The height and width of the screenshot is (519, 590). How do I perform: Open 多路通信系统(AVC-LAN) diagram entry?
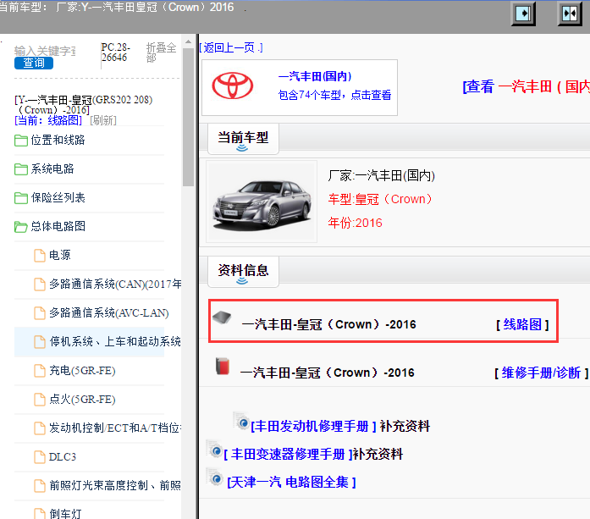[x=108, y=312]
